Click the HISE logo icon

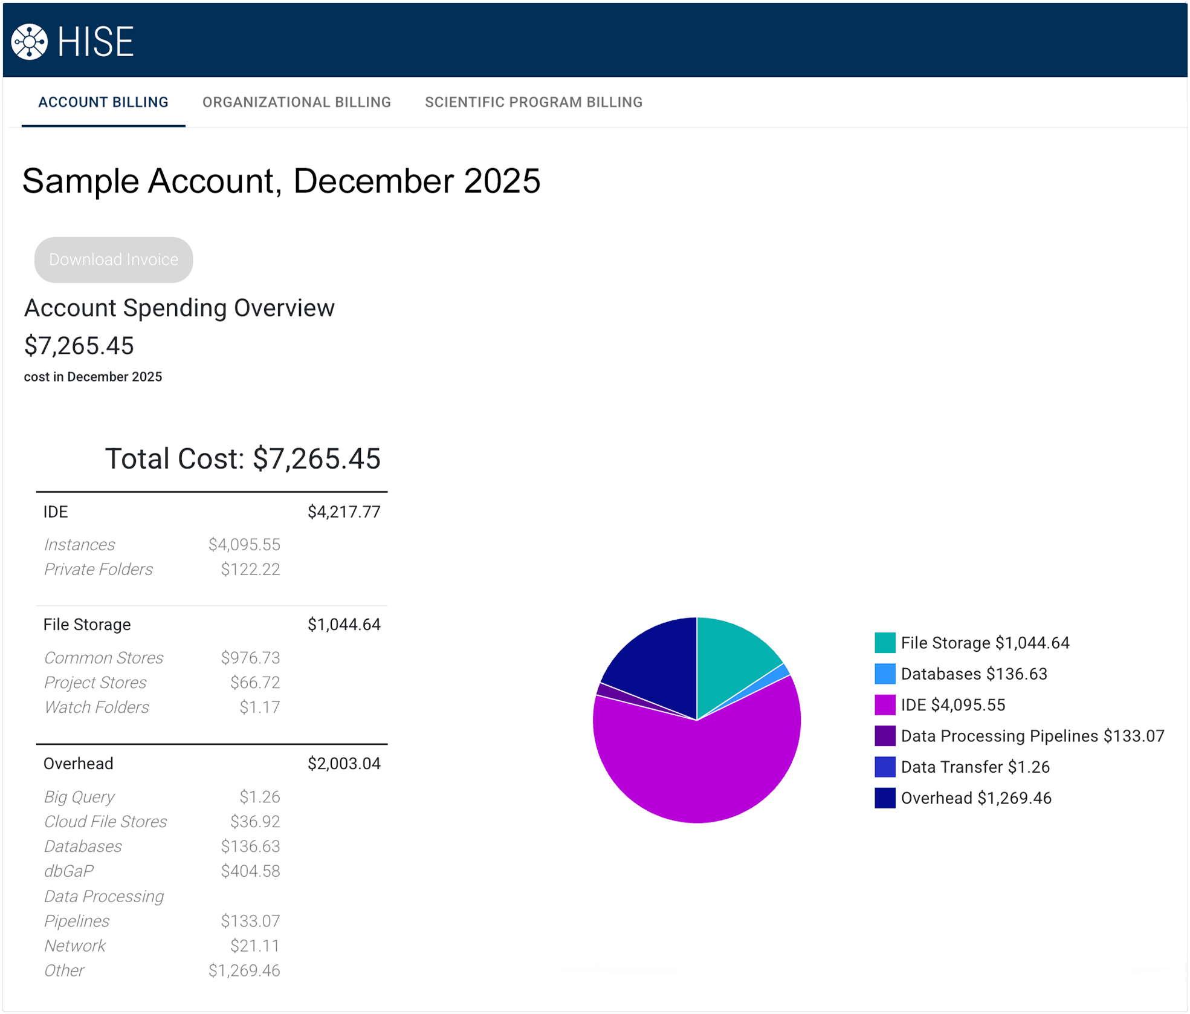pos(29,42)
